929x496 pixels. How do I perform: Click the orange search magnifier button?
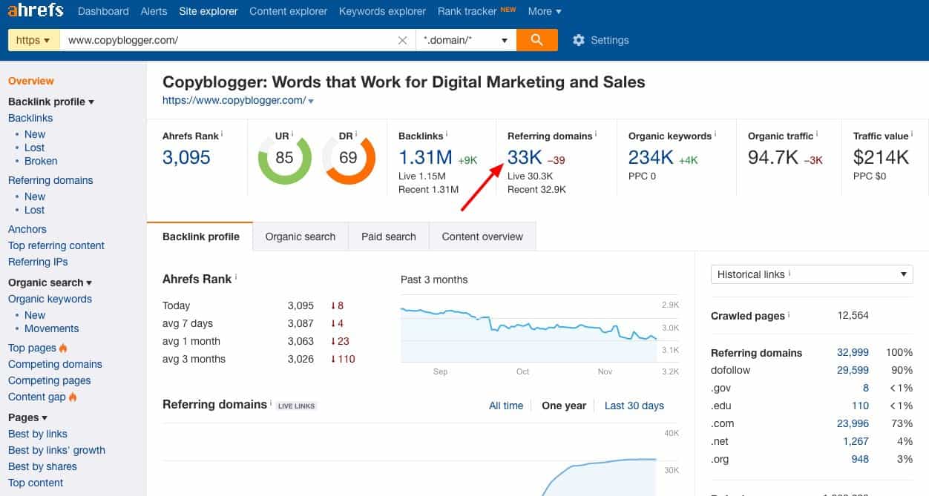pos(536,40)
